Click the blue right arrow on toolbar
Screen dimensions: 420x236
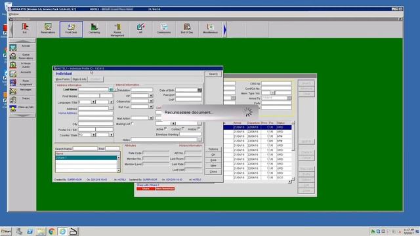(x=224, y=29)
